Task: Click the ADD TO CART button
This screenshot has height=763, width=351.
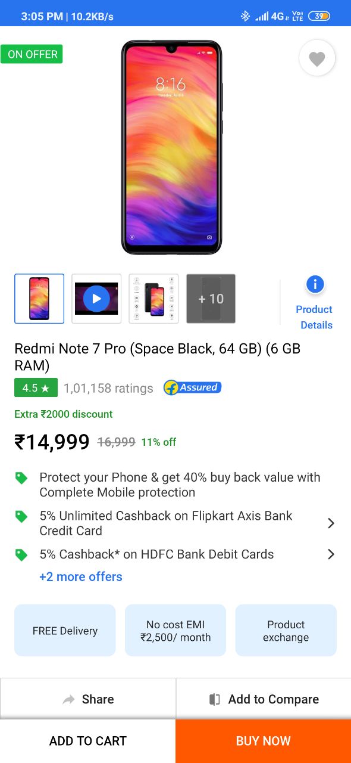Action: tap(88, 741)
